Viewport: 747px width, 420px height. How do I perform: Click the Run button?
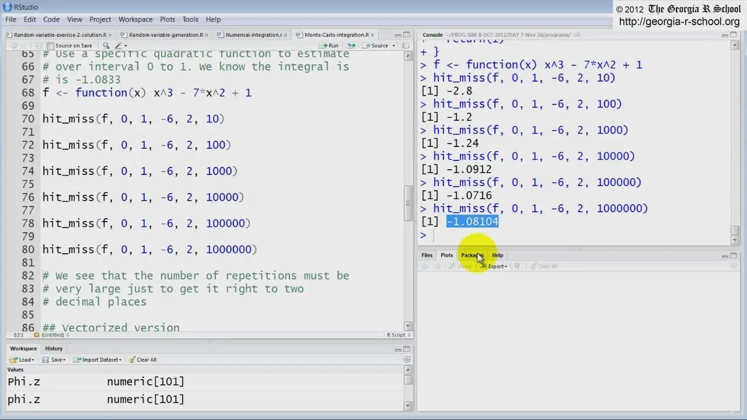tap(329, 45)
